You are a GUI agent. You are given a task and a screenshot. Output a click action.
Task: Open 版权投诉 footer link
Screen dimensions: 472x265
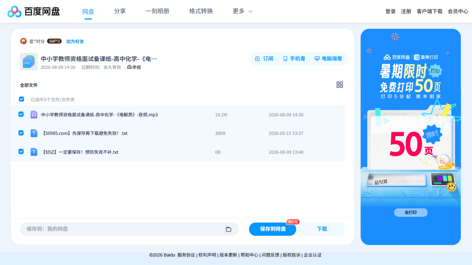point(291,255)
